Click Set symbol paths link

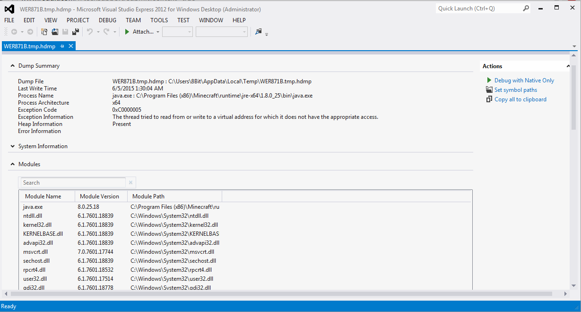[516, 90]
